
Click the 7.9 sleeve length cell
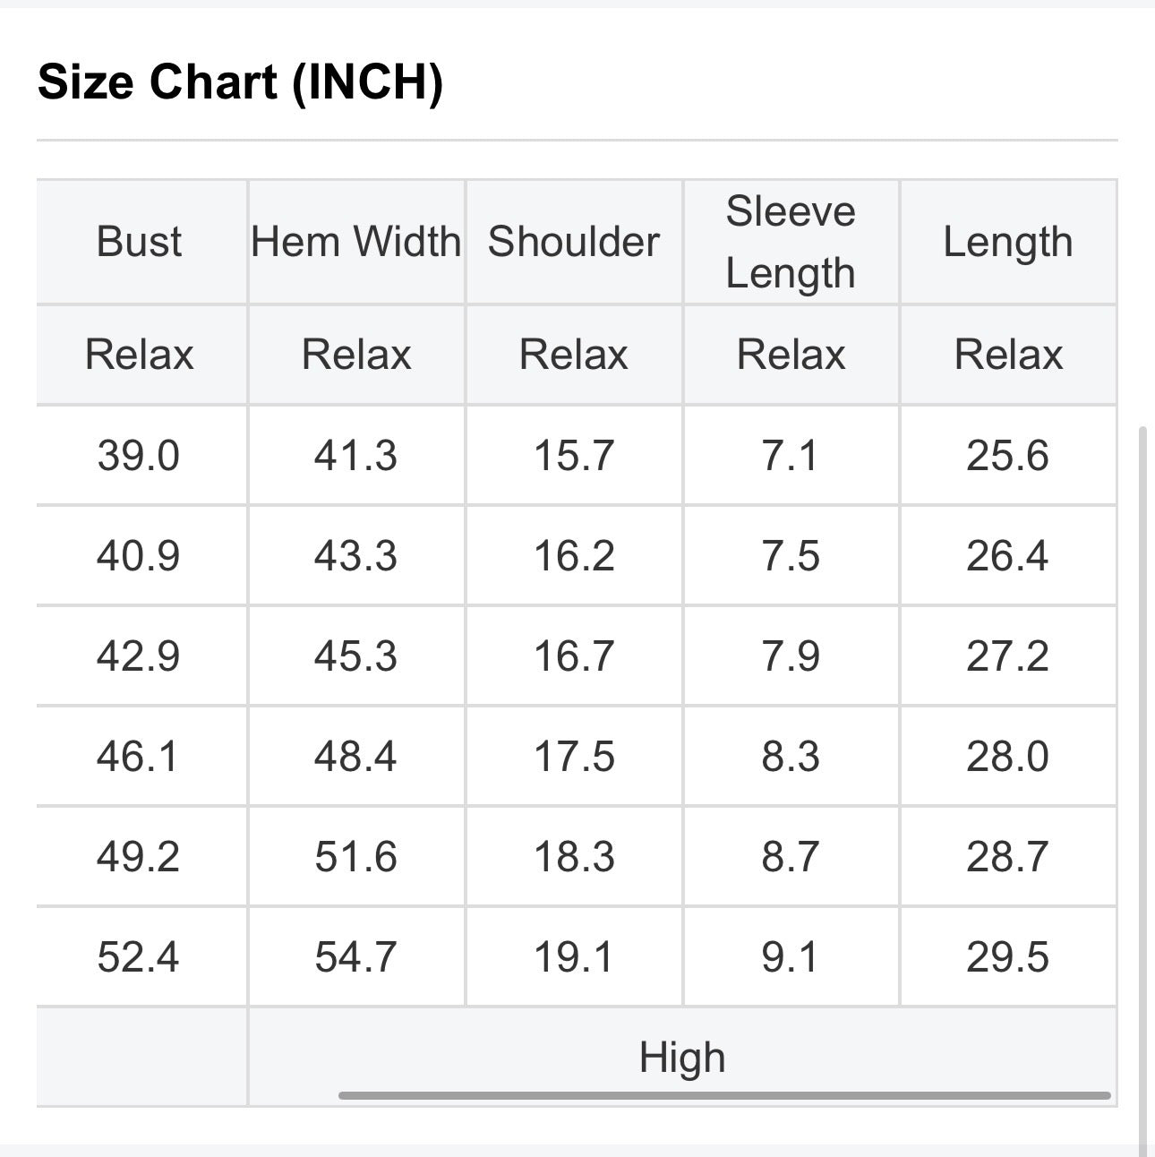tap(791, 656)
